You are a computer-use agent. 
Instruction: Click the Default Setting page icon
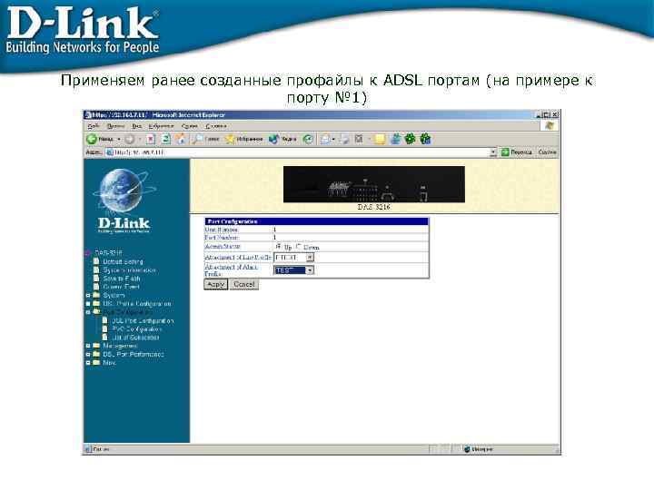click(x=96, y=261)
